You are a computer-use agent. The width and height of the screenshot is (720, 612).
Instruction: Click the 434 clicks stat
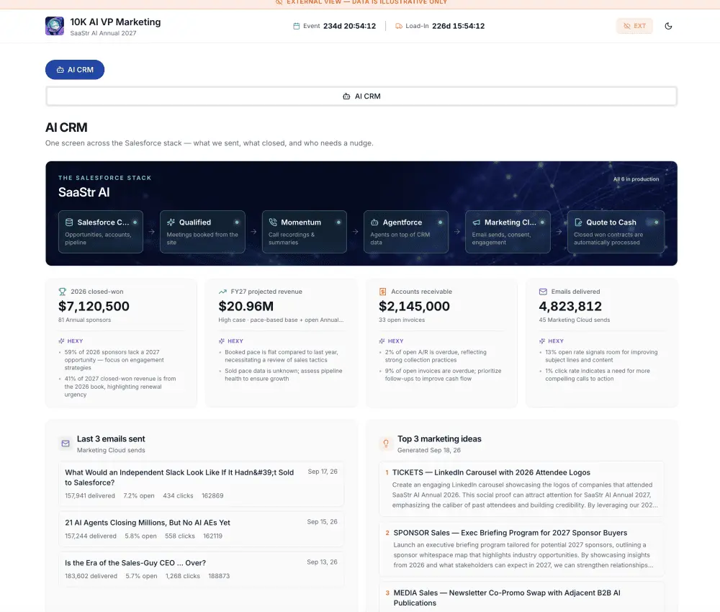click(x=178, y=496)
